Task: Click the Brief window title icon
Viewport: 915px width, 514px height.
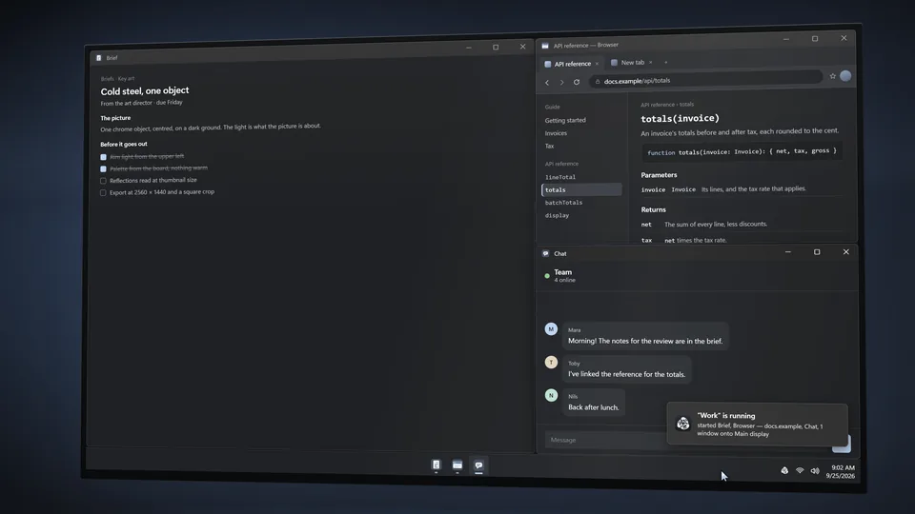Action: click(98, 58)
